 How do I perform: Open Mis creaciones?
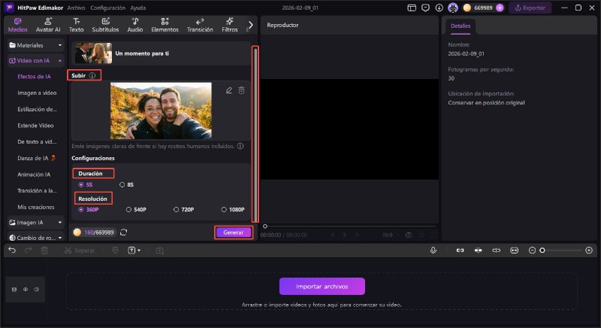(35, 207)
